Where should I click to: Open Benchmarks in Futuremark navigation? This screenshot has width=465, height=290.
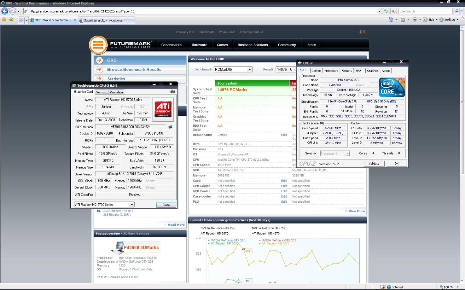click(171, 45)
